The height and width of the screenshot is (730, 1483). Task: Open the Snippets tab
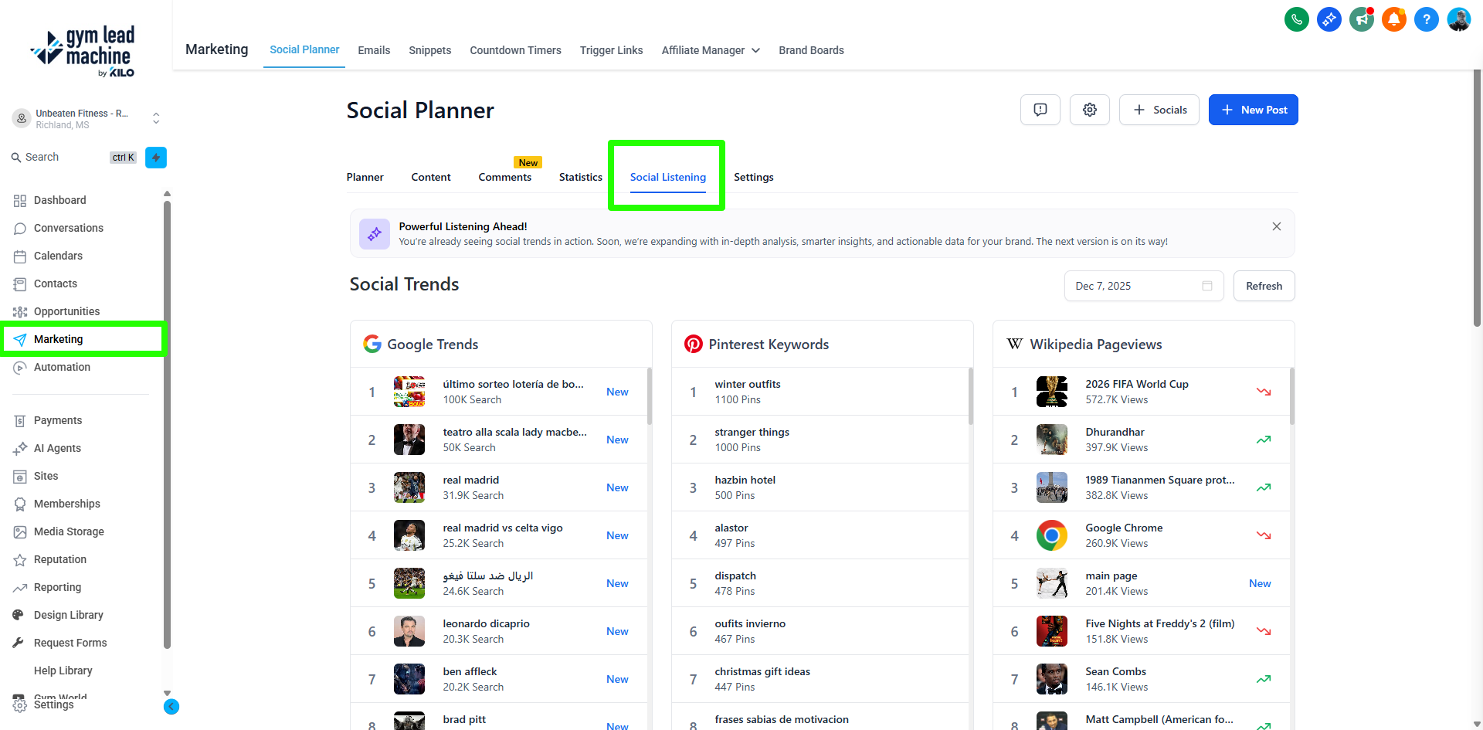point(430,50)
